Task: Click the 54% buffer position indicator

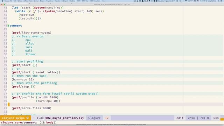Action: pos(216,118)
